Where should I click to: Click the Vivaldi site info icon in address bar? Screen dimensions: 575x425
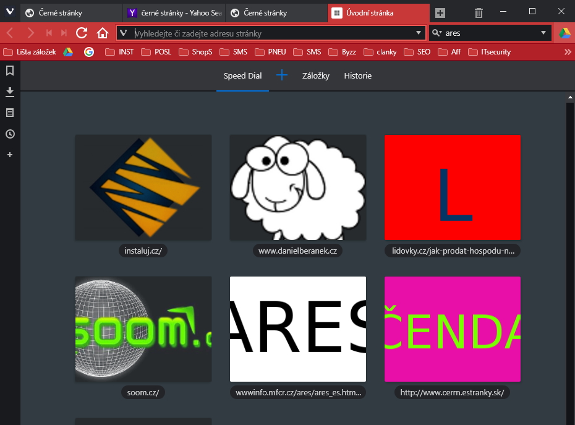[124, 33]
